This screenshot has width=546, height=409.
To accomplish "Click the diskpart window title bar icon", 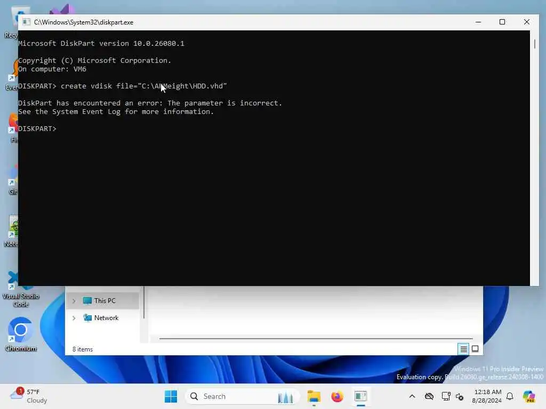I will tap(26, 22).
